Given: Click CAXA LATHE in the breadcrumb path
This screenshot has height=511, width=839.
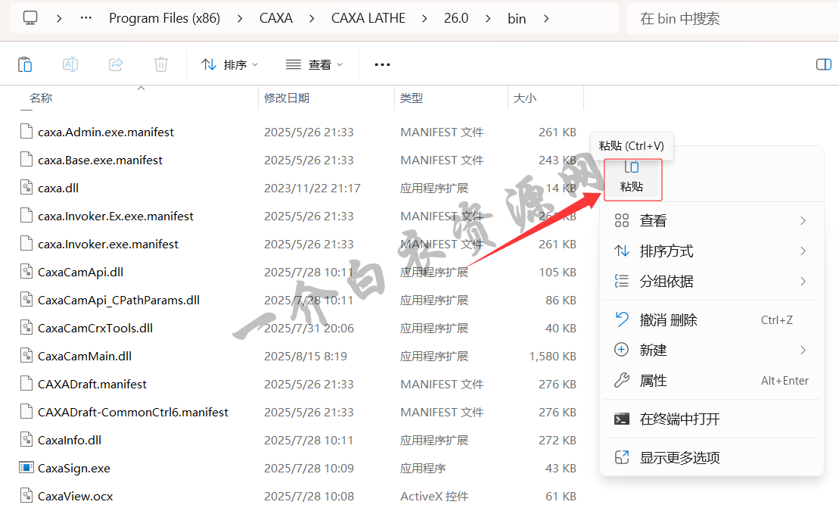Looking at the screenshot, I should coord(368,18).
